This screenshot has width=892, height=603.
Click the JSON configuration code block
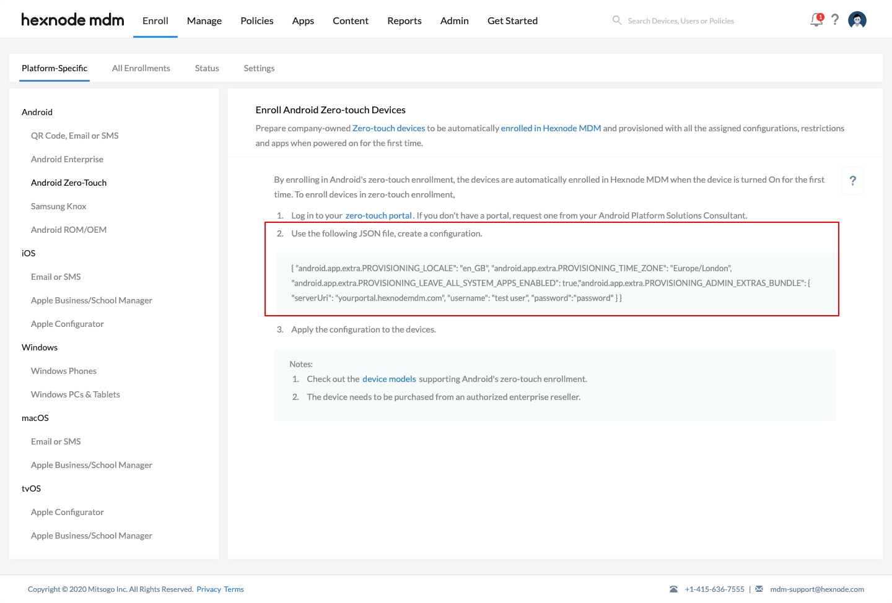pyautogui.click(x=555, y=283)
